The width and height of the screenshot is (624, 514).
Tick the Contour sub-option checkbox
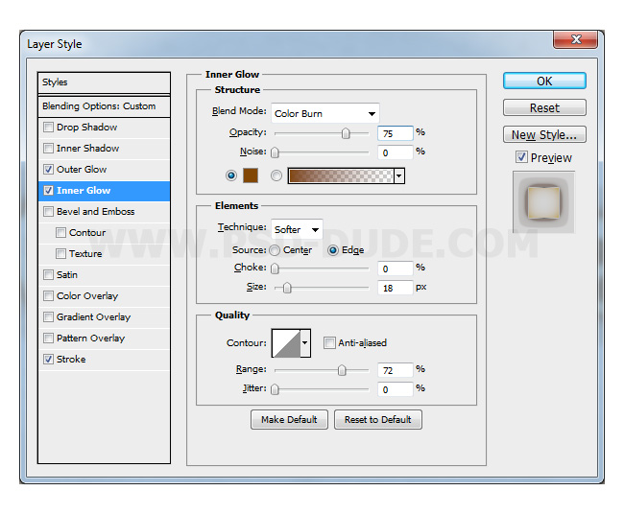[60, 233]
